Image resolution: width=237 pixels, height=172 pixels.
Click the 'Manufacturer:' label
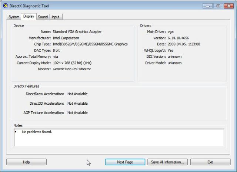(x=40, y=38)
